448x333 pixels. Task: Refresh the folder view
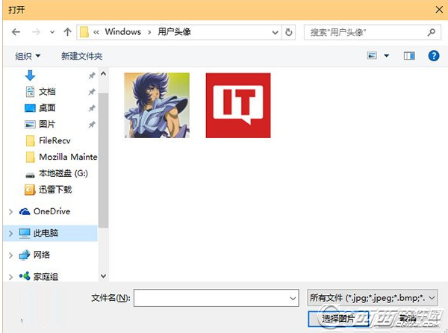coord(289,32)
